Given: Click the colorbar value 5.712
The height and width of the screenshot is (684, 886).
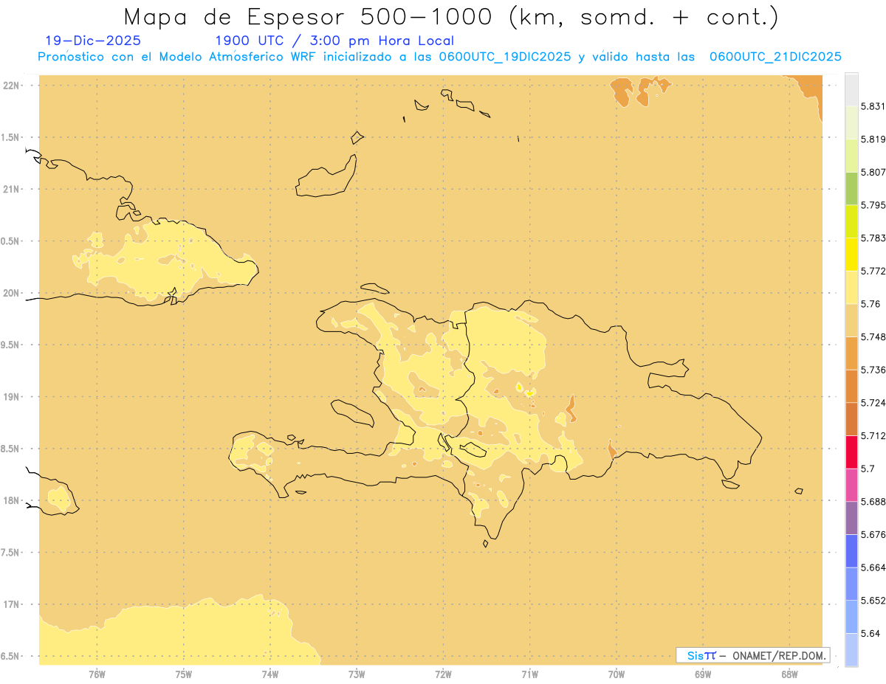Looking at the screenshot, I should [x=873, y=435].
